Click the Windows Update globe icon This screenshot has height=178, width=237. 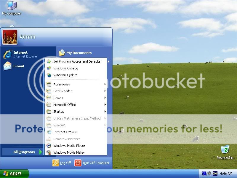pos(49,75)
